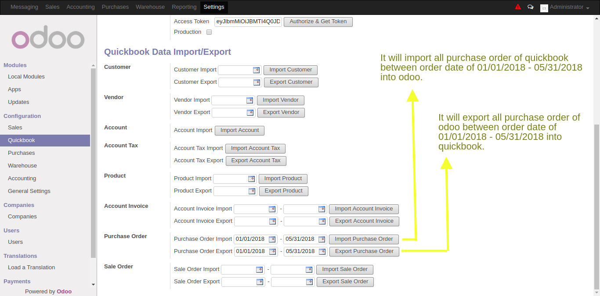This screenshot has width=600, height=296.
Task: Click the Import Product button
Action: pyautogui.click(x=283, y=179)
